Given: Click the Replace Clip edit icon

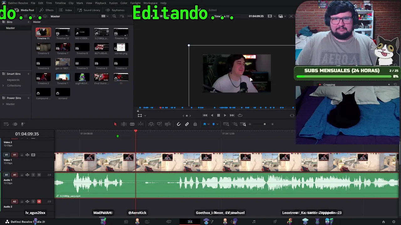Looking at the screenshot, I should click(168, 124).
